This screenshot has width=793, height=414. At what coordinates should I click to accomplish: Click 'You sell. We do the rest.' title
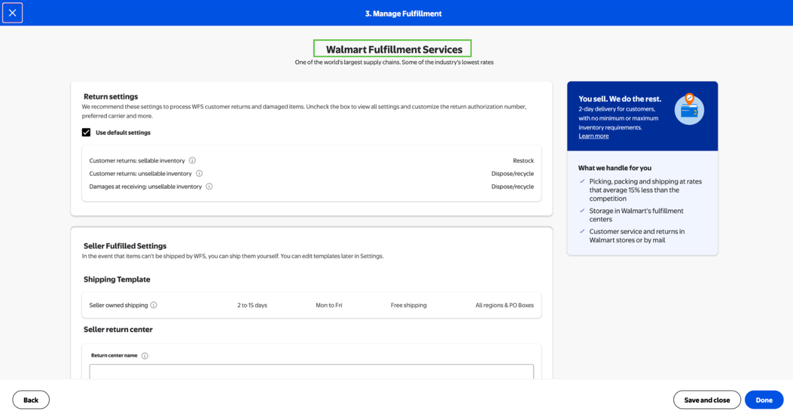point(620,99)
